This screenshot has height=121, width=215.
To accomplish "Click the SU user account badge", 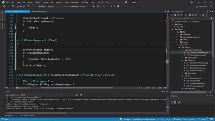I will point(191,2).
